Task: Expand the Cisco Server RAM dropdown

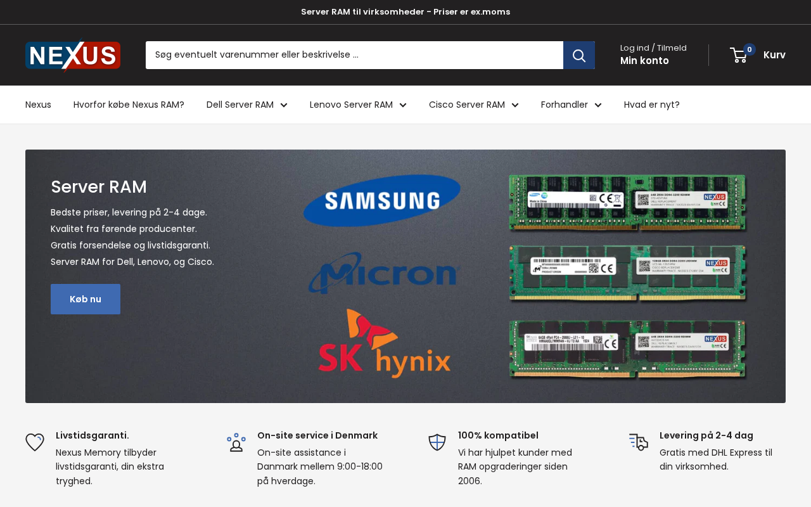Action: (474, 105)
